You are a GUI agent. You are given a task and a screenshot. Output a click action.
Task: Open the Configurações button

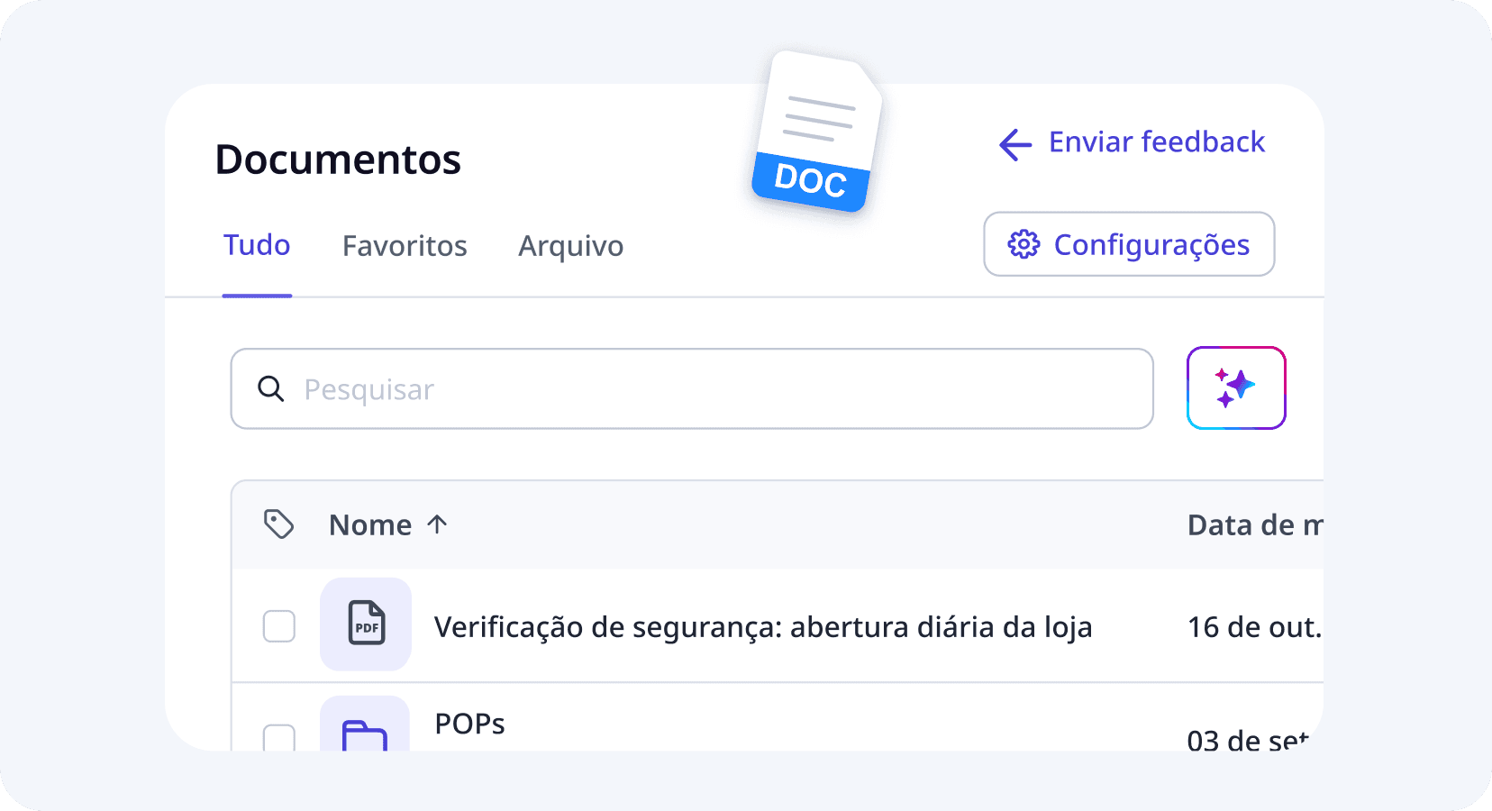click(1129, 244)
